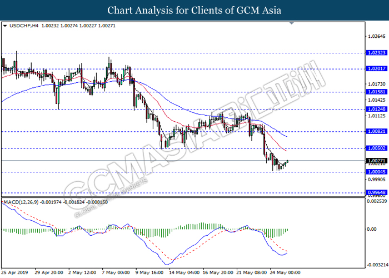Select the 1.01581 price level label
Image resolution: width=389 pixels, height=278 pixels.
[x=377, y=92]
